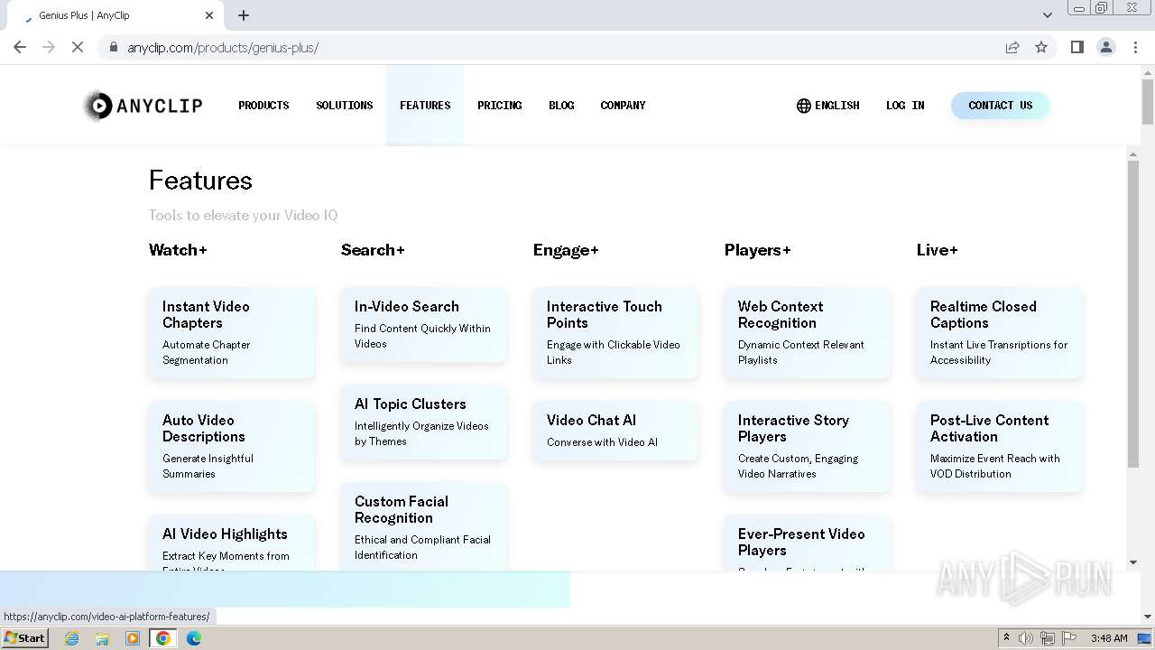Open the Chrome profile icon

point(1105,47)
